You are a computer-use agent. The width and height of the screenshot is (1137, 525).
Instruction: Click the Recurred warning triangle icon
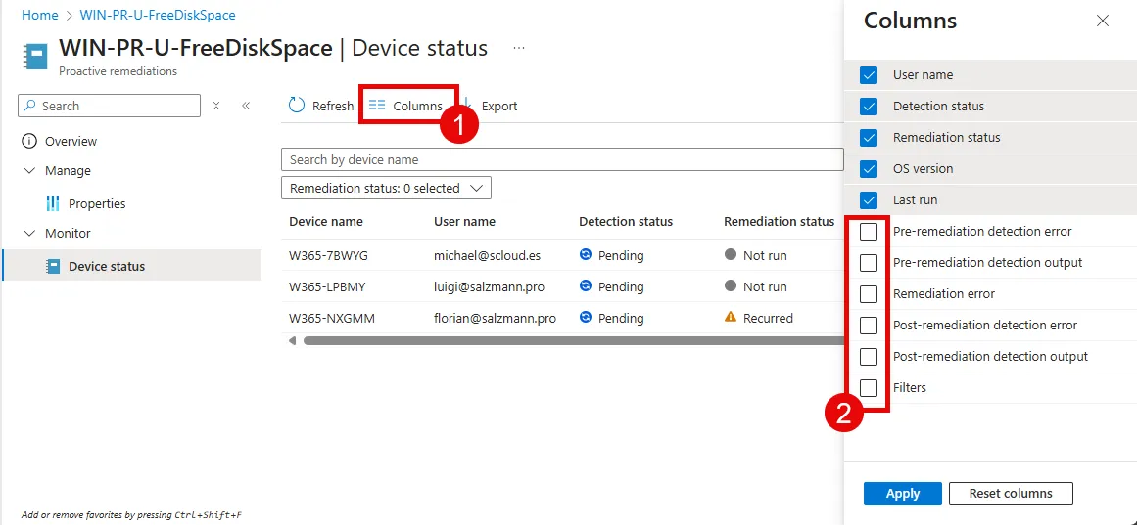(731, 317)
